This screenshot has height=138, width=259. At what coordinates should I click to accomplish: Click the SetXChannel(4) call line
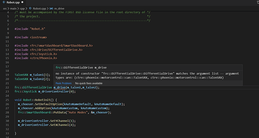[47, 125]
